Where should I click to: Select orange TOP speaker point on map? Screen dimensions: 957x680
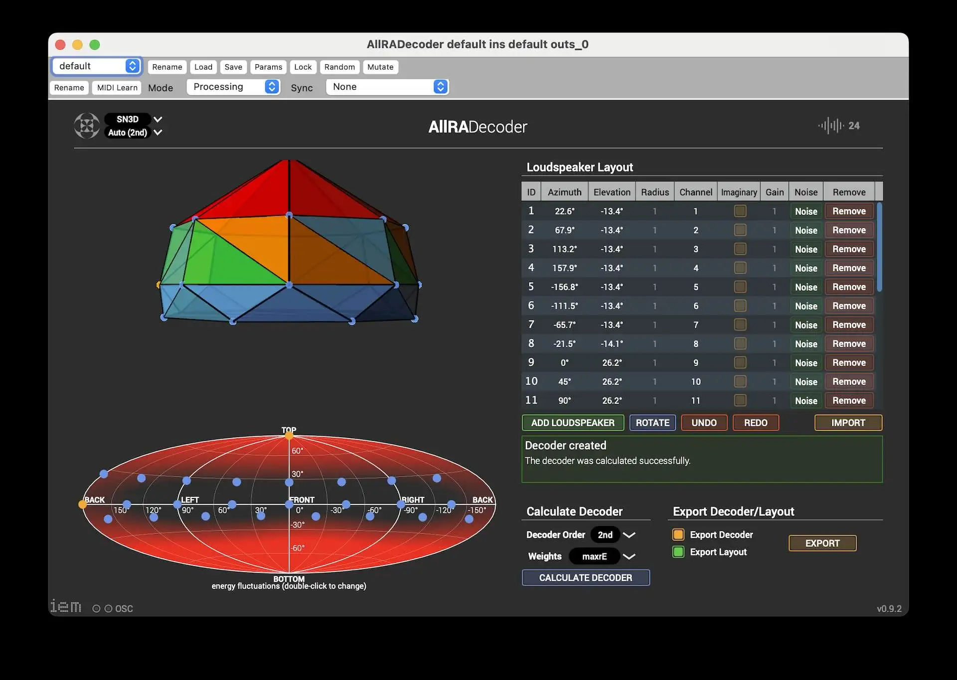(289, 436)
